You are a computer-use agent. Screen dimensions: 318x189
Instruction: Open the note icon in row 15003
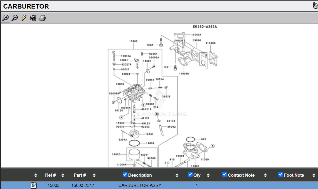point(34,185)
